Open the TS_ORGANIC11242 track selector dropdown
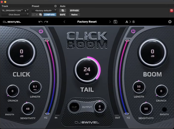The height and width of the screenshot is (129, 174). pos(12,11)
